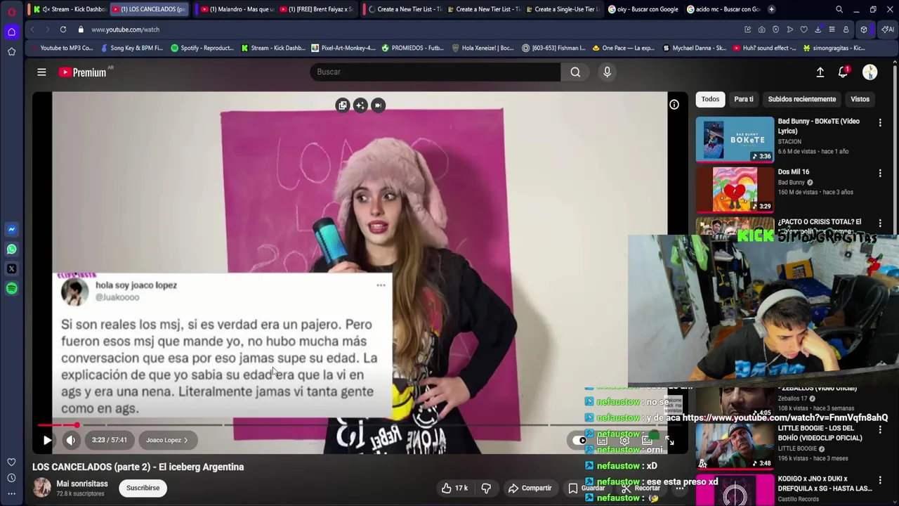Open options for the Dos Mil 16 video
This screenshot has width=899, height=506.
(880, 173)
